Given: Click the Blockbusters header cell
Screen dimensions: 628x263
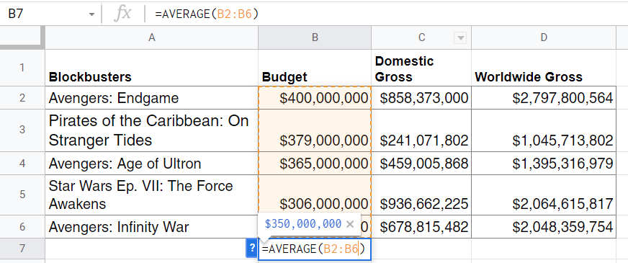Looking at the screenshot, I should (151, 68).
